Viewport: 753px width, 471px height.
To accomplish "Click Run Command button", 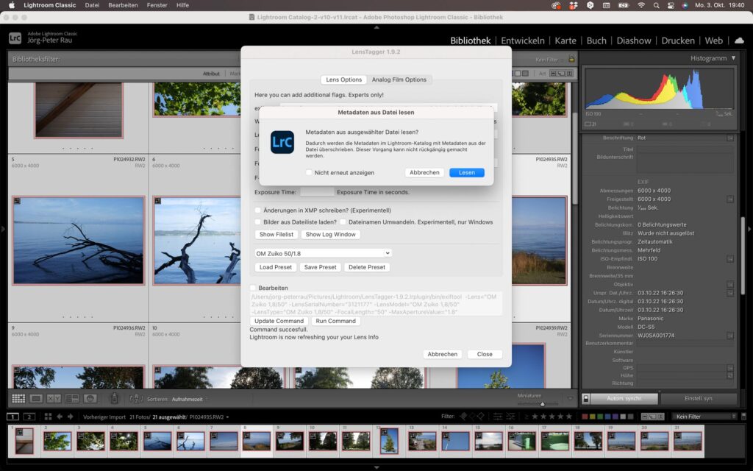I will (335, 321).
